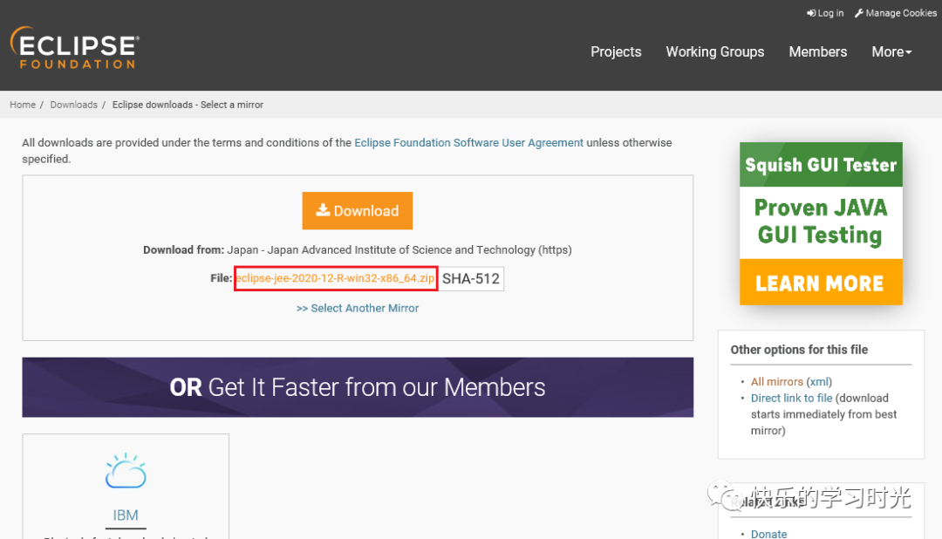This screenshot has height=539, width=942.
Task: Open the Manage Cookies link
Action: (x=895, y=13)
